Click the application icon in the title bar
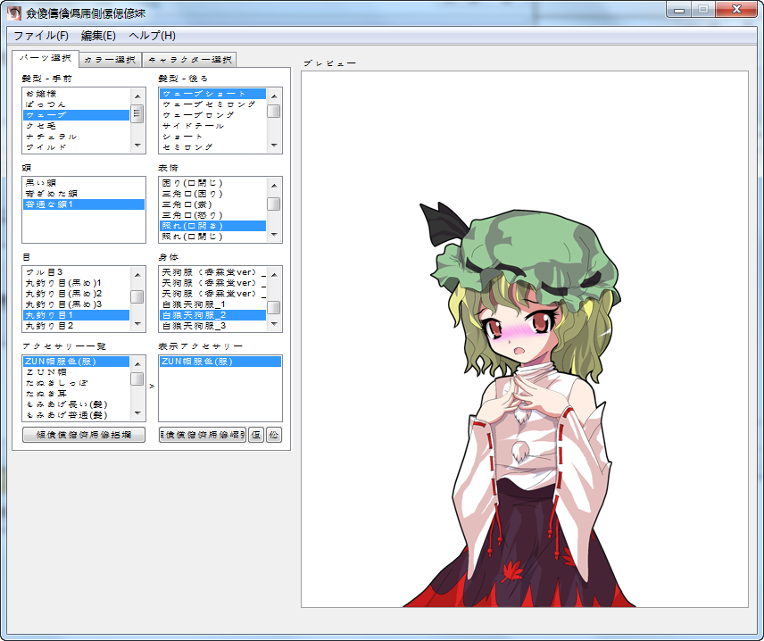 pos(14,12)
